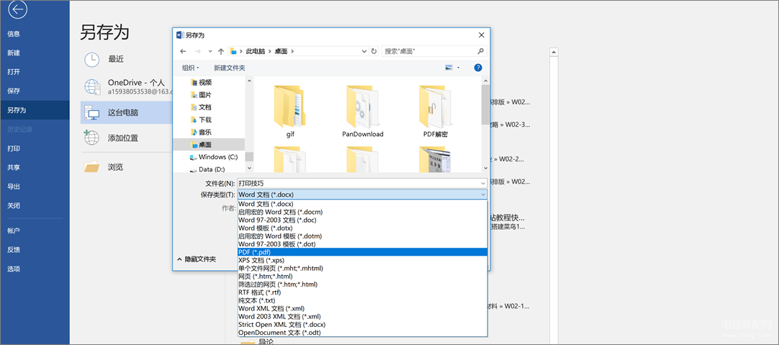Select 下载 in the navigation tree
779x345 pixels.
[x=205, y=120]
